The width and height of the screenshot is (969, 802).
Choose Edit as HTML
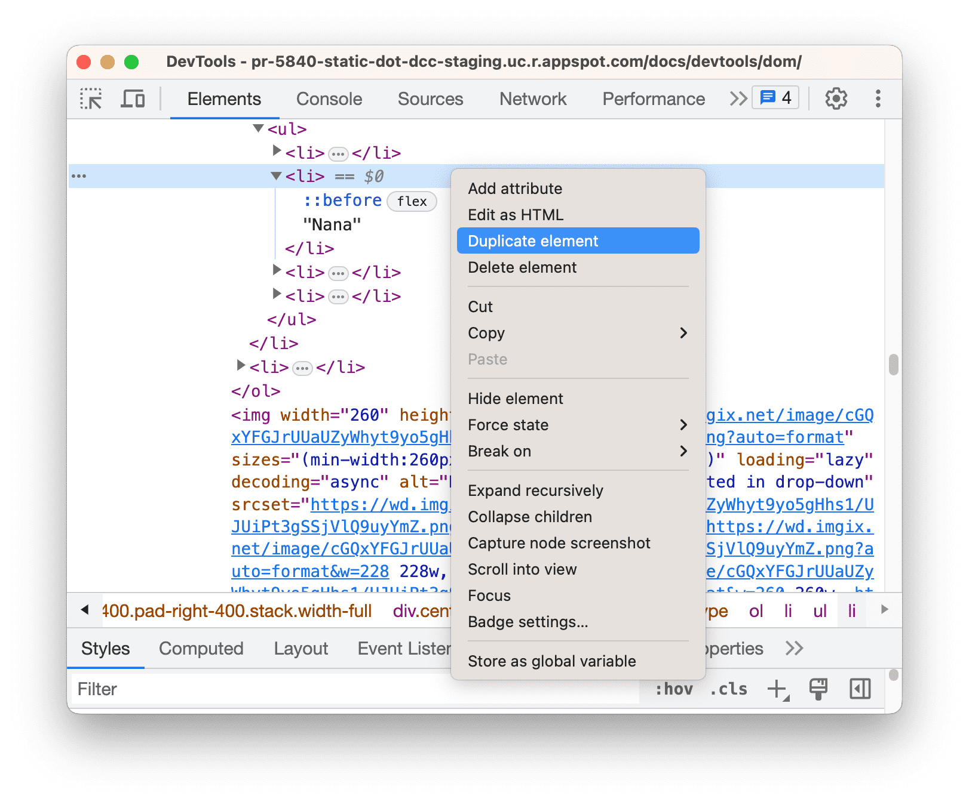[578, 215]
